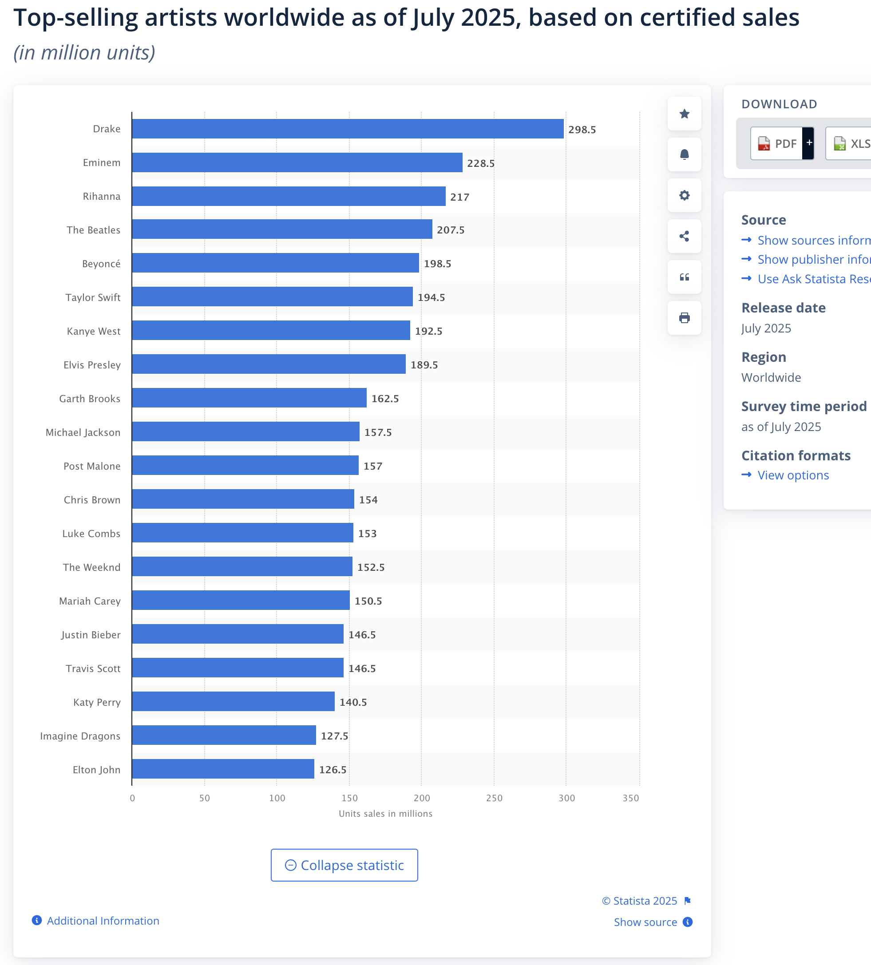Click the Rihanna bar in chart
Screen dimensions: 871x965
click(289, 196)
